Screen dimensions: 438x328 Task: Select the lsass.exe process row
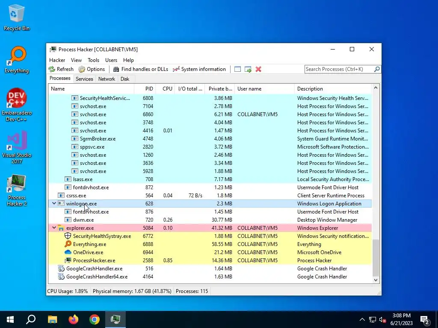pyautogui.click(x=210, y=179)
